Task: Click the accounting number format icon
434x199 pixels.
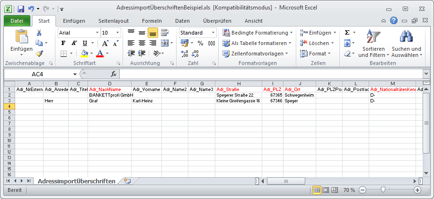Action: [x=184, y=43]
